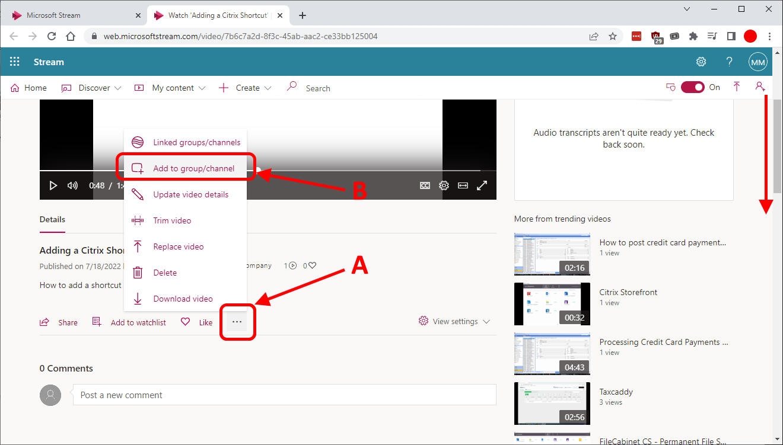Click the address bar URL

pyautogui.click(x=240, y=36)
